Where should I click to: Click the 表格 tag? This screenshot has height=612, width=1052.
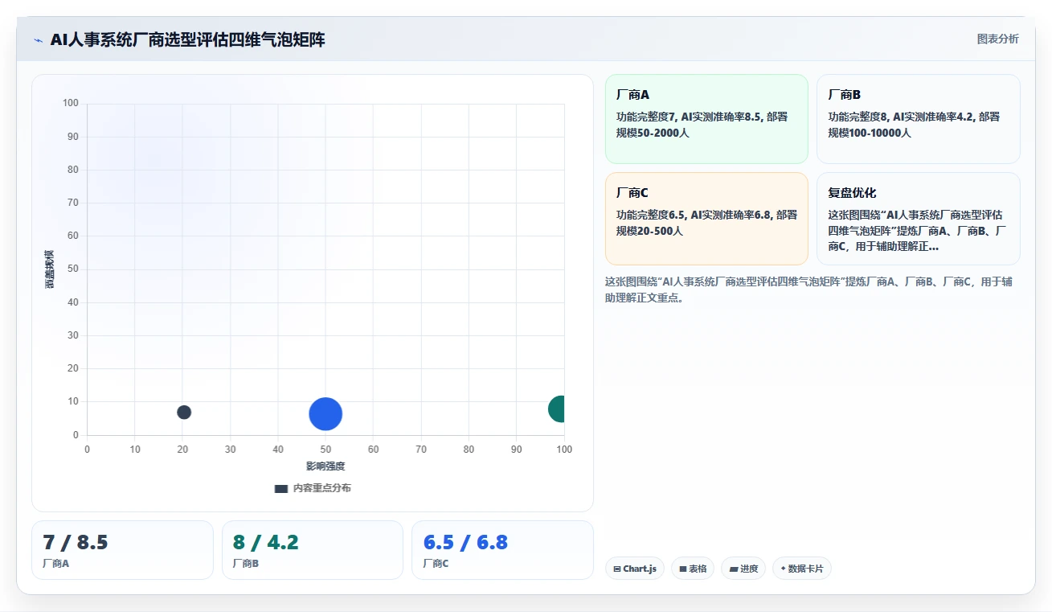[693, 569]
